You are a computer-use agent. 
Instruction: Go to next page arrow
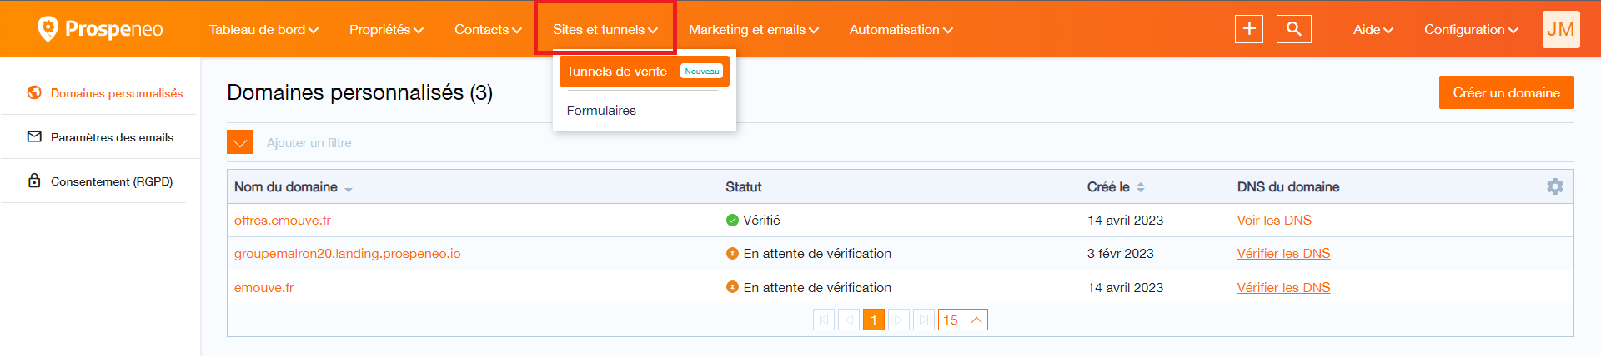tap(899, 320)
